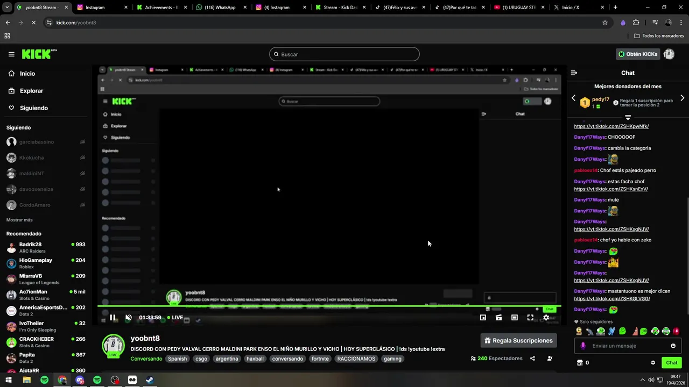The width and height of the screenshot is (689, 387).
Task: Pause the live stream
Action: point(113,318)
